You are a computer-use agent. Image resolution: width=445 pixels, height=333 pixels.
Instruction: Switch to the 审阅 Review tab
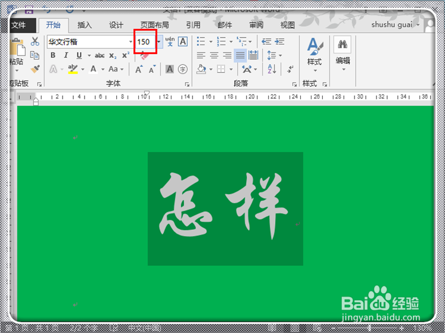tap(256, 25)
